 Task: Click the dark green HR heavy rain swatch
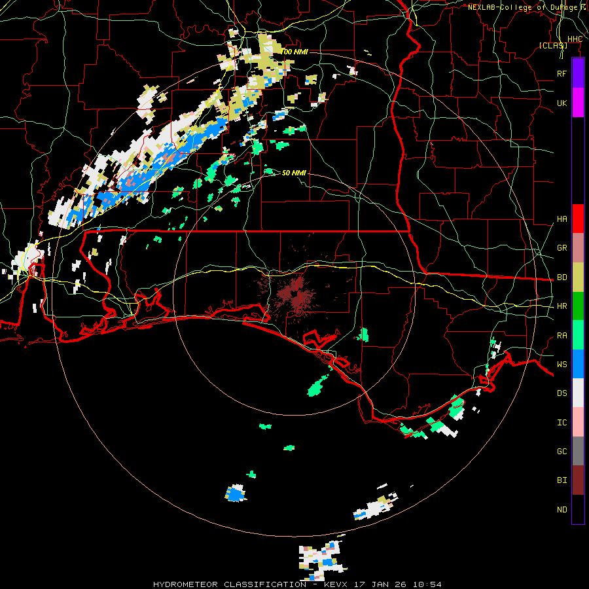point(578,306)
